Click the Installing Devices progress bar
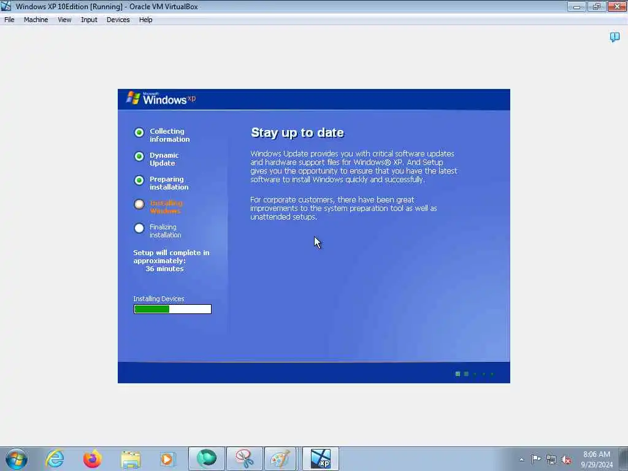Image resolution: width=628 pixels, height=471 pixels. click(172, 309)
